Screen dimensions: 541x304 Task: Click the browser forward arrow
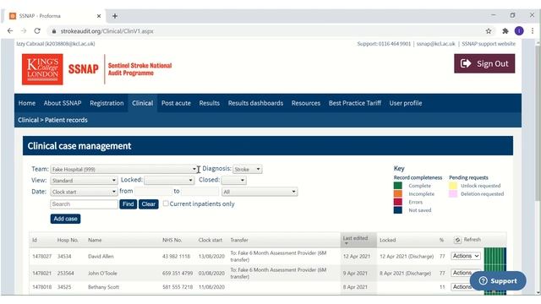[x=24, y=31]
